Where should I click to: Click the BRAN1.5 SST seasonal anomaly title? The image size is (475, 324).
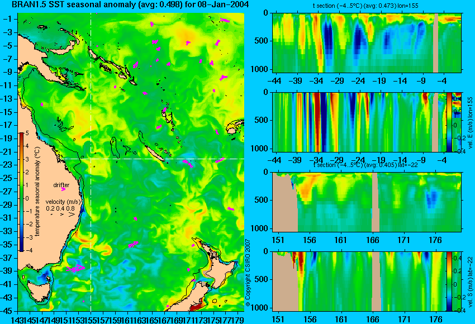[x=130, y=4]
